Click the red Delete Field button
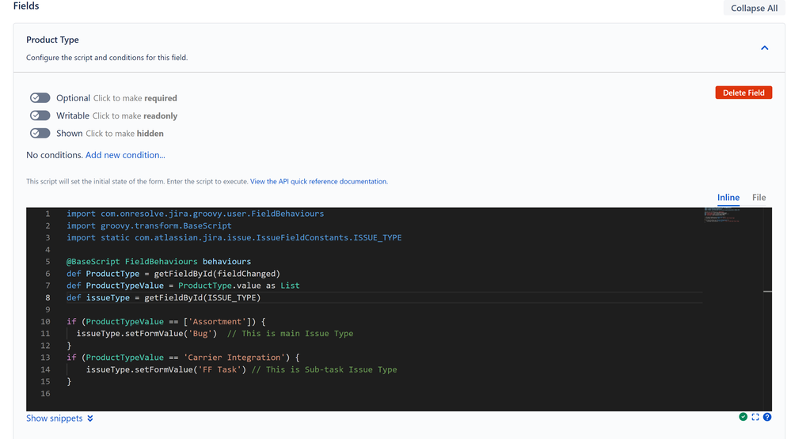This screenshot has width=791, height=439. pos(743,93)
